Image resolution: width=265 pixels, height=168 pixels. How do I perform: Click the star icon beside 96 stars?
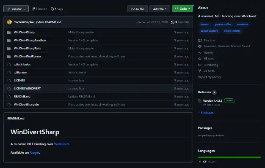200,59
